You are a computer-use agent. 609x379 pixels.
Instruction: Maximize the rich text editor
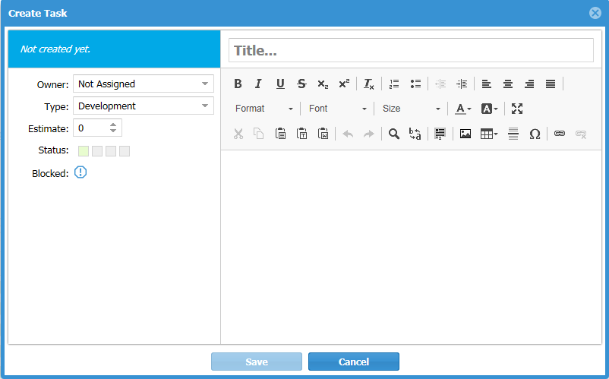click(517, 109)
